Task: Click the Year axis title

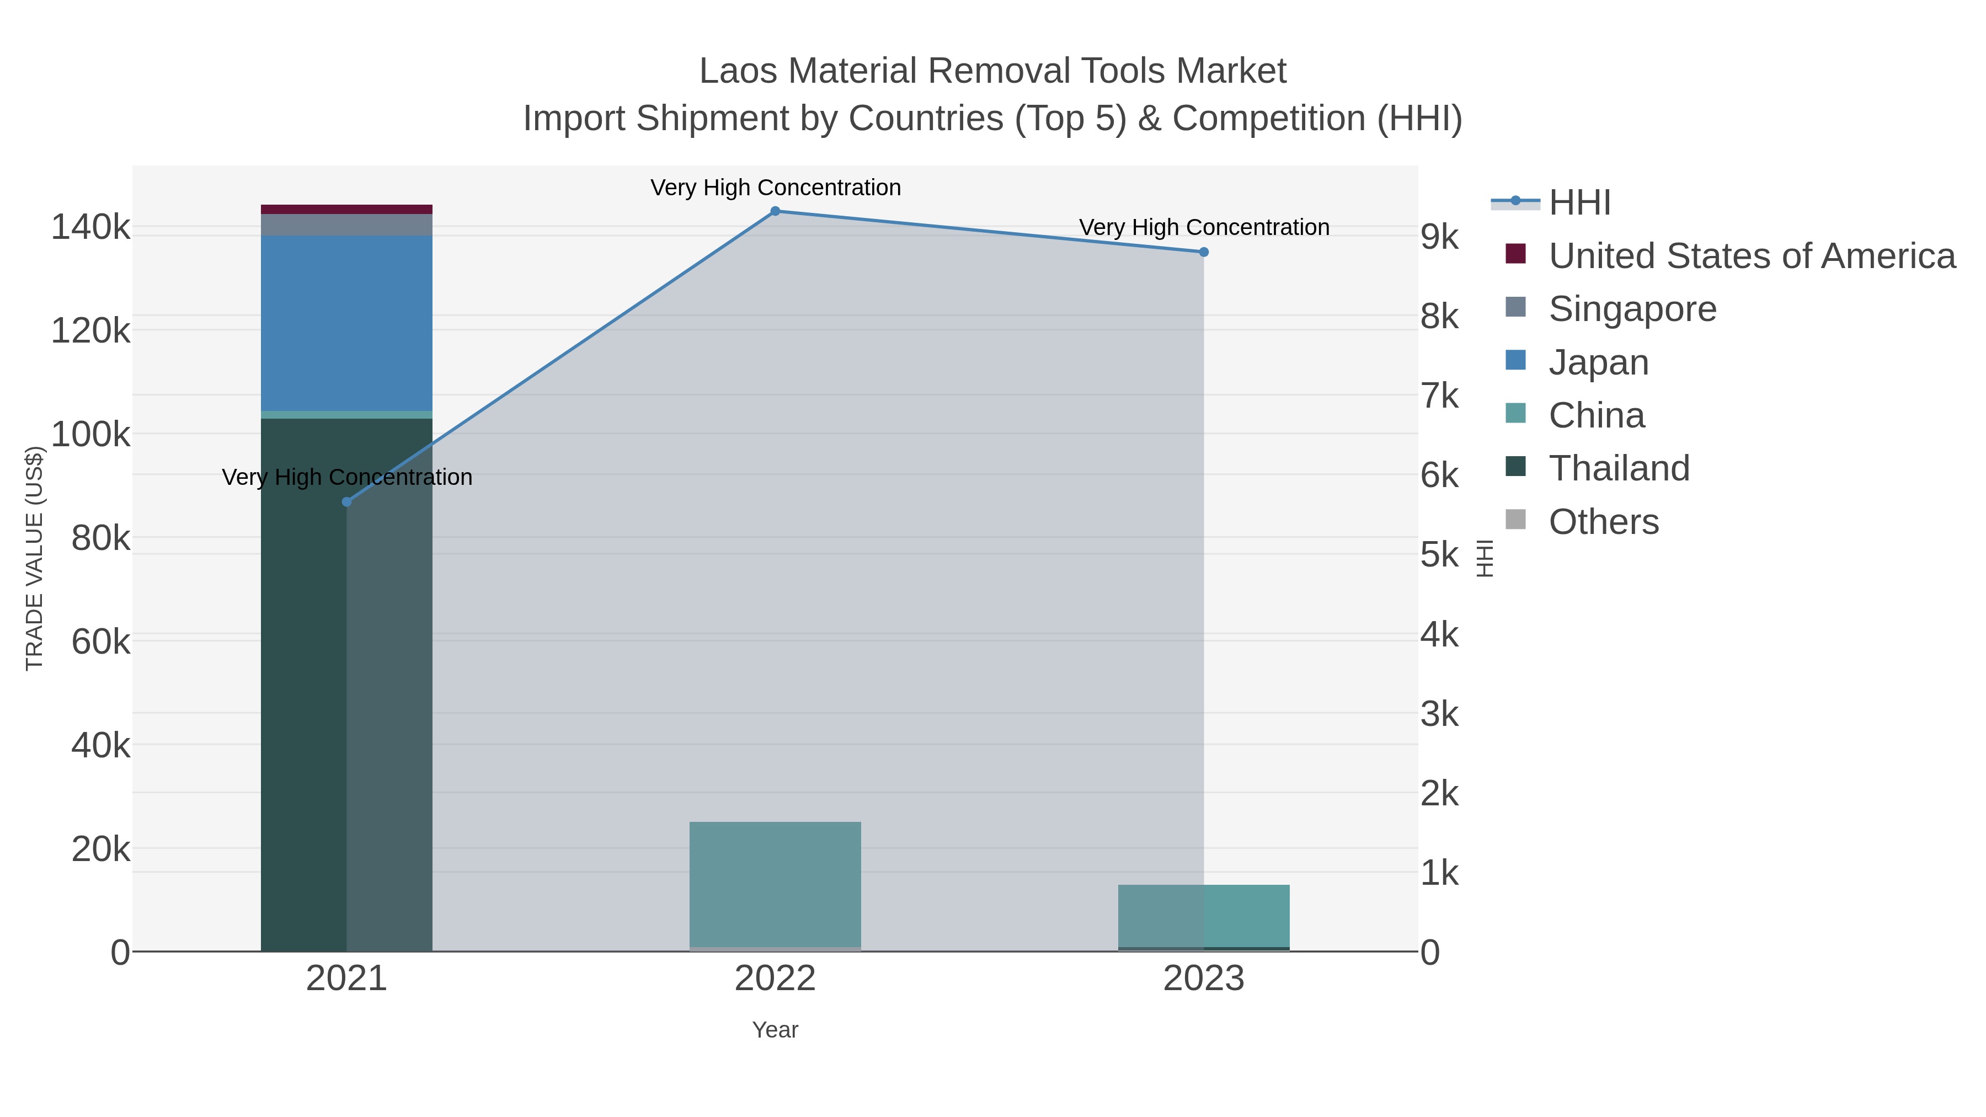Action: [776, 1030]
